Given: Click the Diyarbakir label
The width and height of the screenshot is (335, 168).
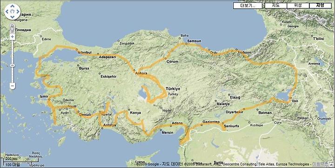Looking at the screenshot, I should 234,112.
